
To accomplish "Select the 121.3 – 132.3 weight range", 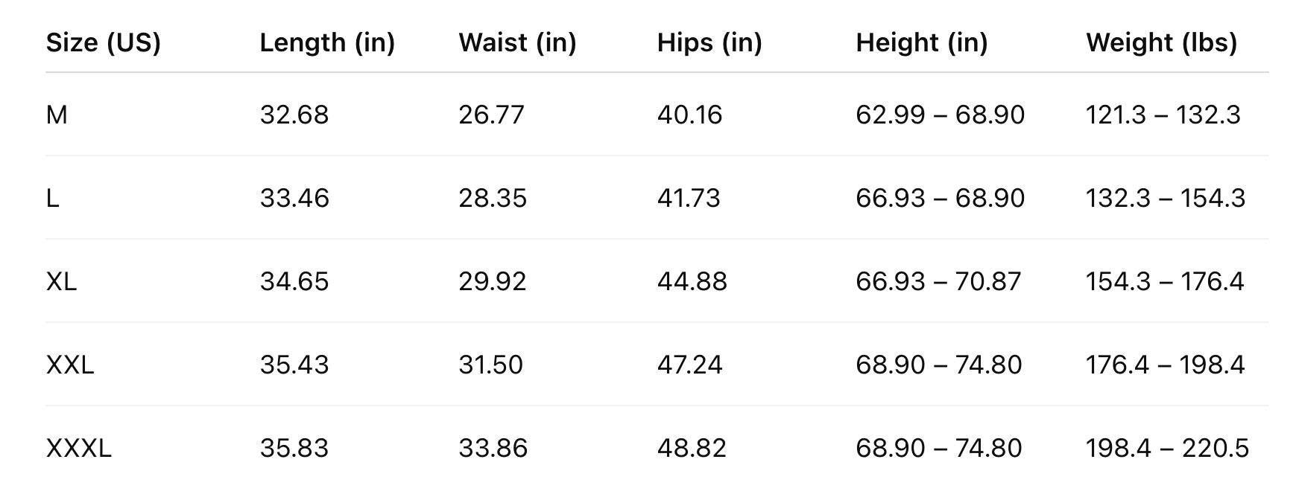I will pos(1163,115).
